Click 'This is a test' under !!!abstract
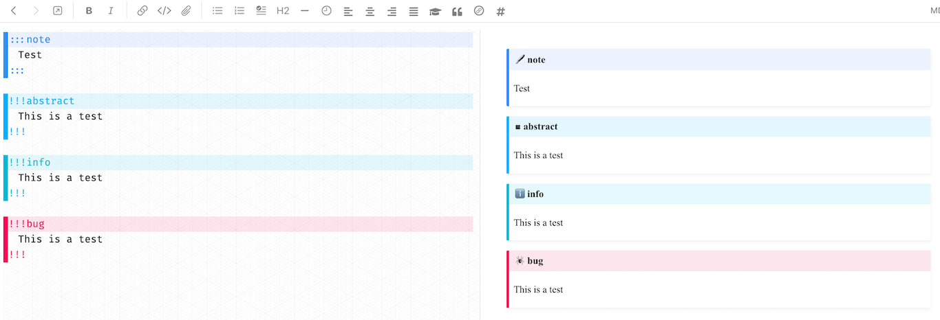The width and height of the screenshot is (940, 320). [x=61, y=116]
